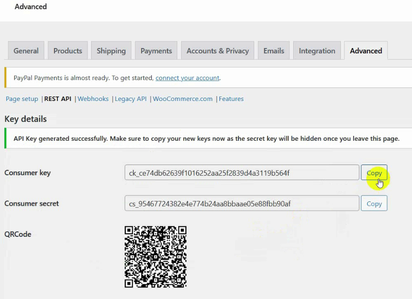
Task: Go to the Webhooks section
Action: click(93, 99)
